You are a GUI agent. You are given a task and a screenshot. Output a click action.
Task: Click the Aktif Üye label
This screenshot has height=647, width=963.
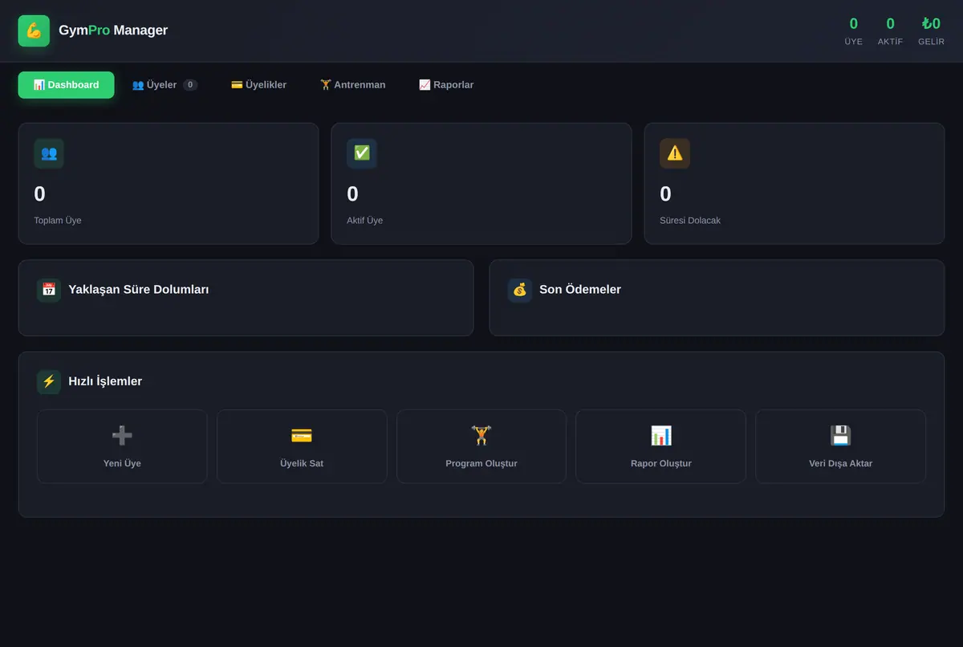tap(365, 220)
